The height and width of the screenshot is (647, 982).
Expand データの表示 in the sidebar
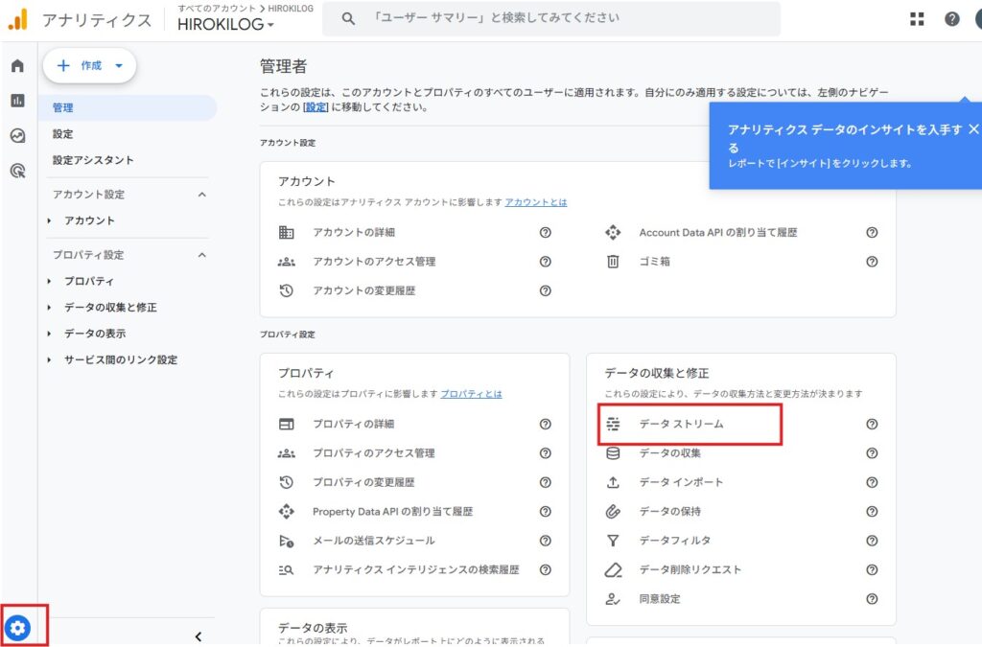(x=50, y=334)
